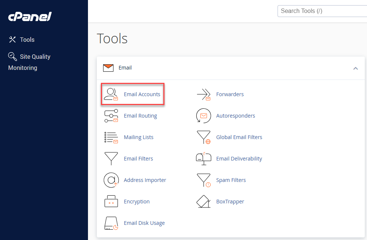Click the envelope icon beside Email heading
This screenshot has width=367, height=240.
pyautogui.click(x=108, y=68)
